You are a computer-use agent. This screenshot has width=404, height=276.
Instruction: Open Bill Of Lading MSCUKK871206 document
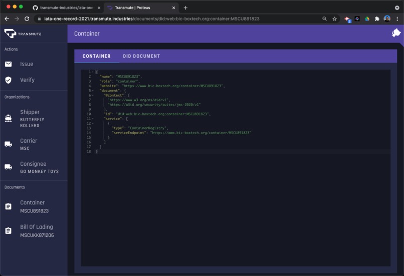point(34,231)
